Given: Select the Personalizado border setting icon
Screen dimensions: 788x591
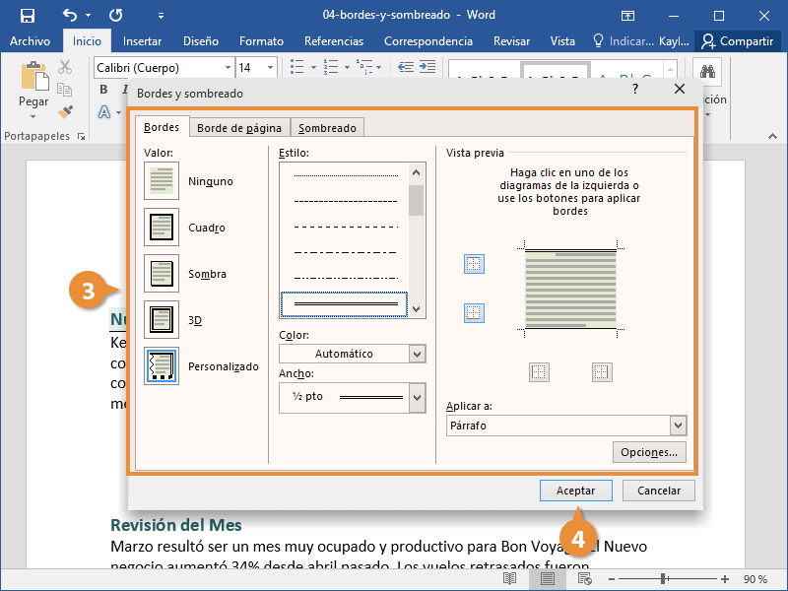Looking at the screenshot, I should pos(162,366).
